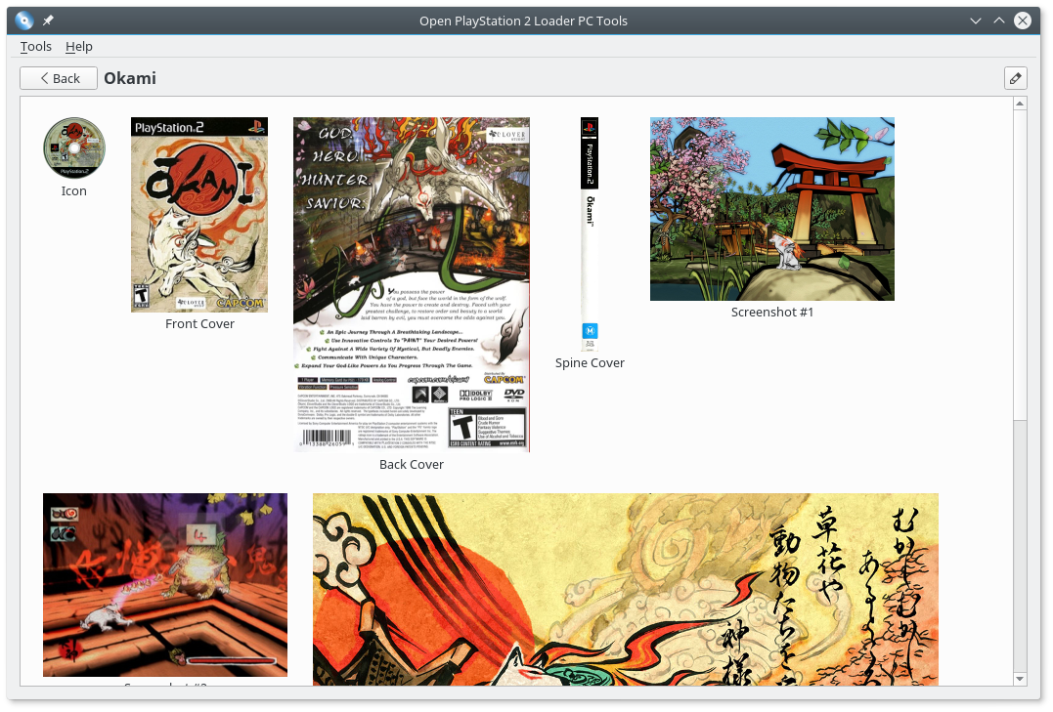Click the 'Front Cover' label
The width and height of the screenshot is (1053, 712).
click(x=199, y=323)
